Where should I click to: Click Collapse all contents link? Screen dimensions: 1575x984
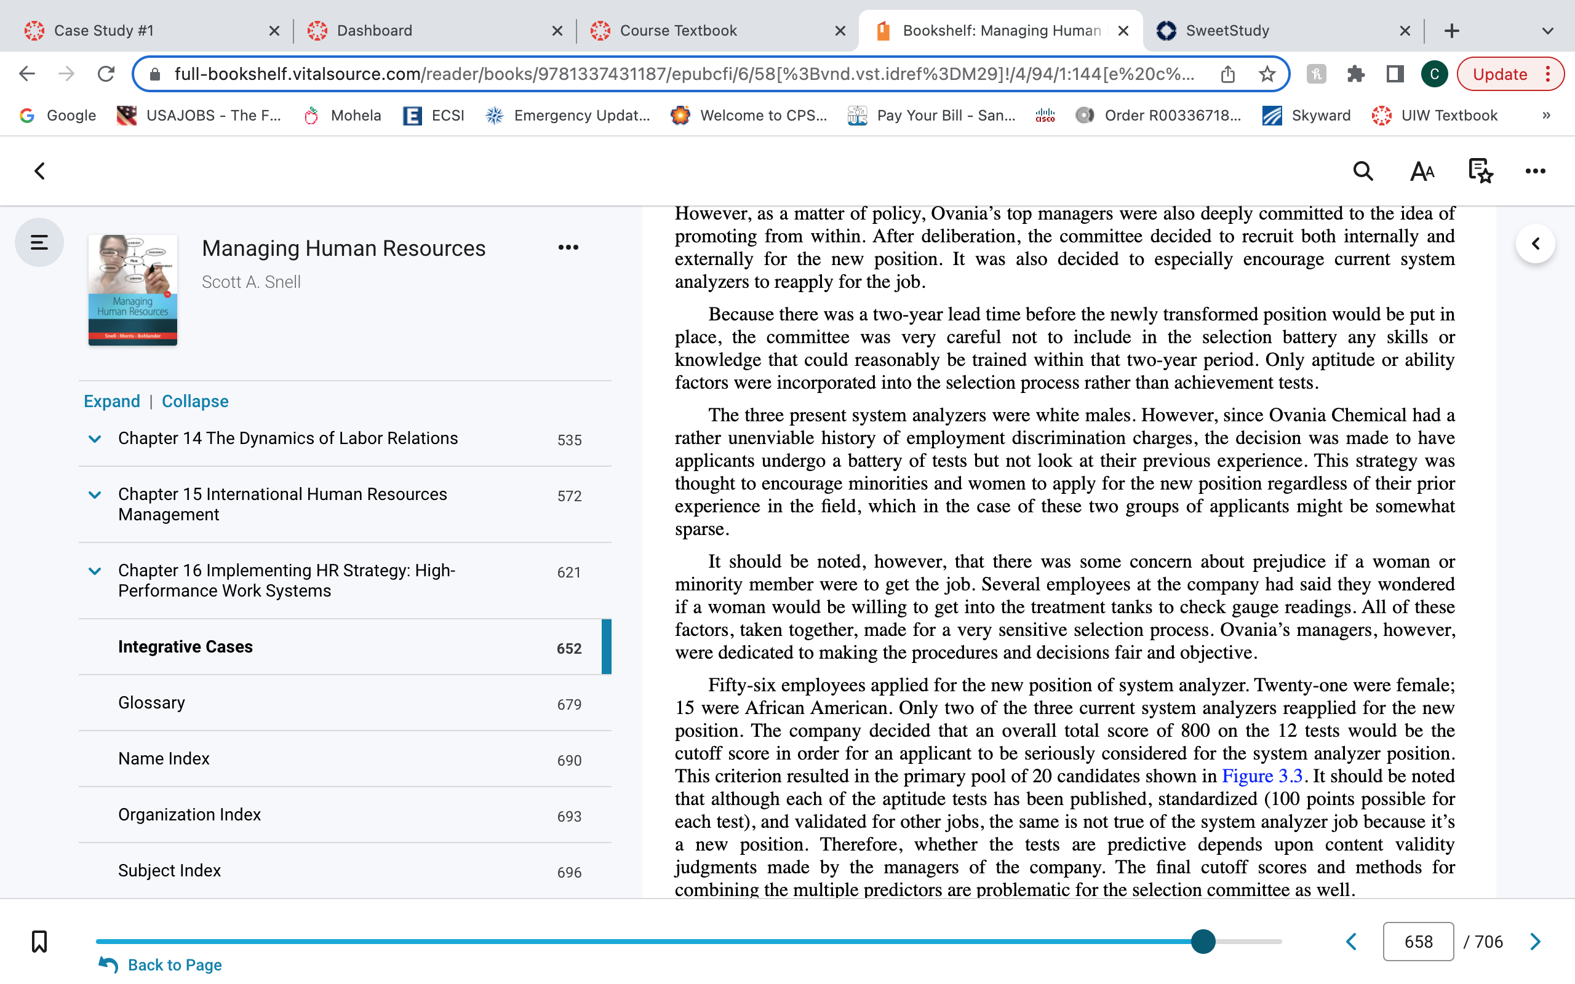click(195, 401)
